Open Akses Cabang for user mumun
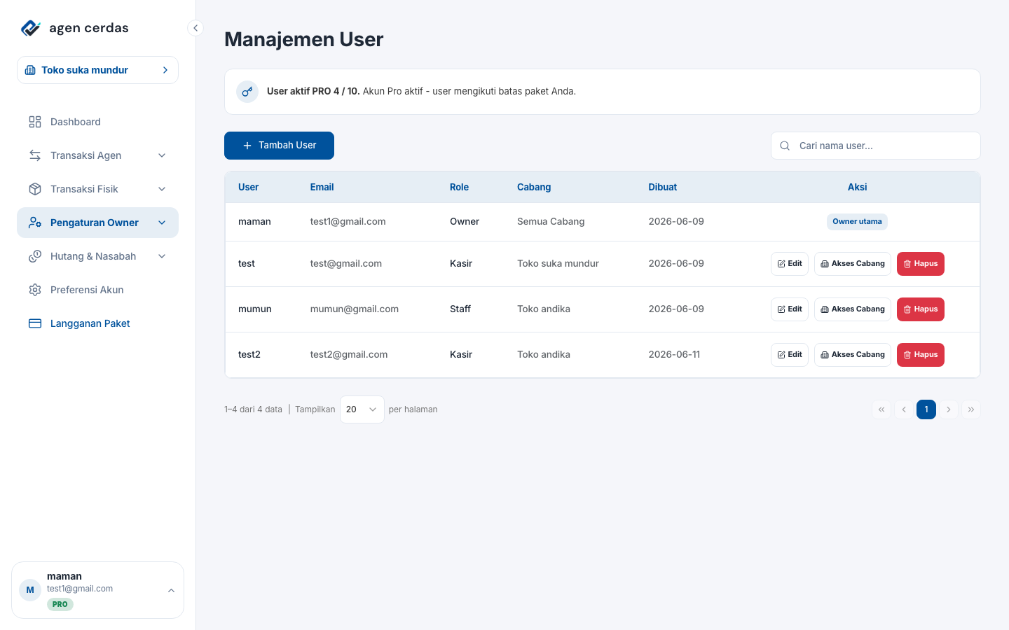 853,309
